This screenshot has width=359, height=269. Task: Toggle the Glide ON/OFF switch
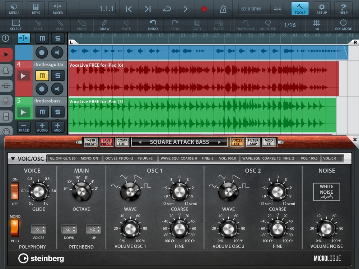coord(15,191)
